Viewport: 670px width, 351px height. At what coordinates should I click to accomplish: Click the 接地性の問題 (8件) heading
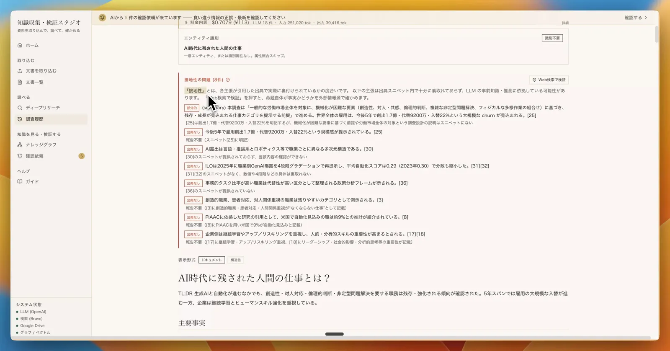[x=204, y=80]
